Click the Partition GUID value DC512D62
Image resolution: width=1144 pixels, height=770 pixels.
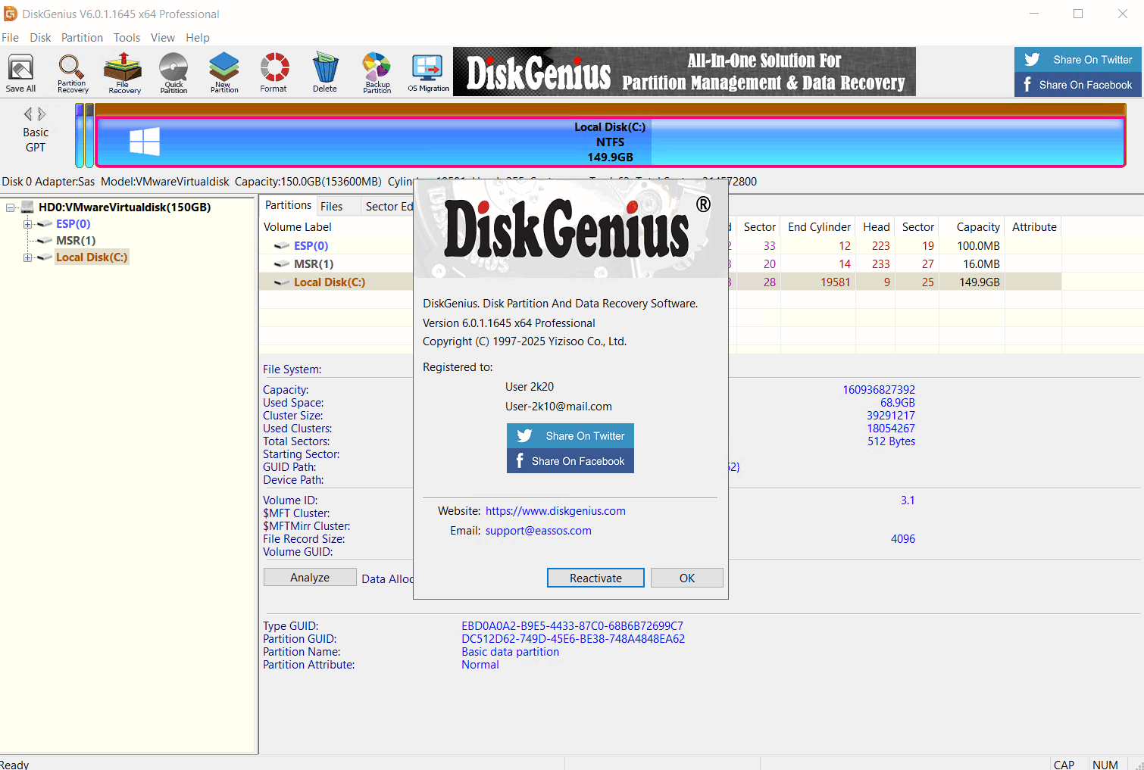point(573,639)
